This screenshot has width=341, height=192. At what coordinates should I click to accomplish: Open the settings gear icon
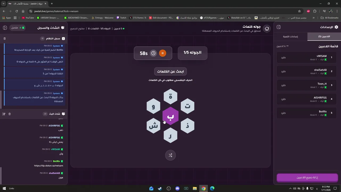336,27
